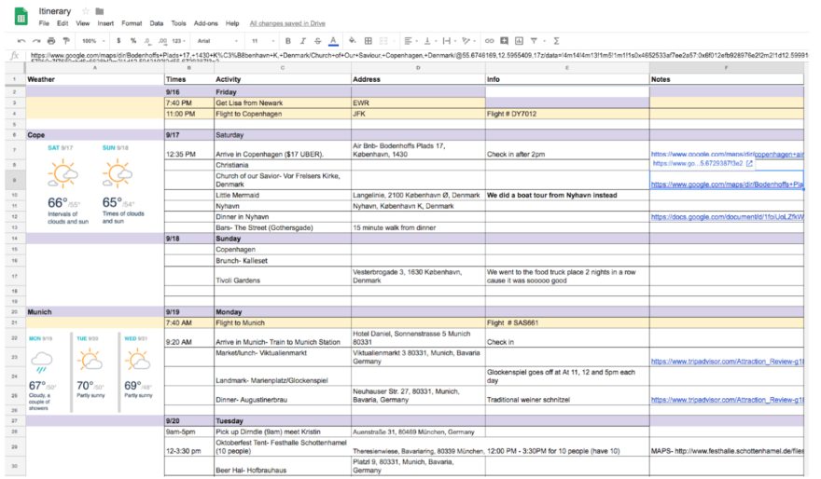Click 'All changes saved in Drive' link
This screenshot has width=821, height=479.
point(287,23)
